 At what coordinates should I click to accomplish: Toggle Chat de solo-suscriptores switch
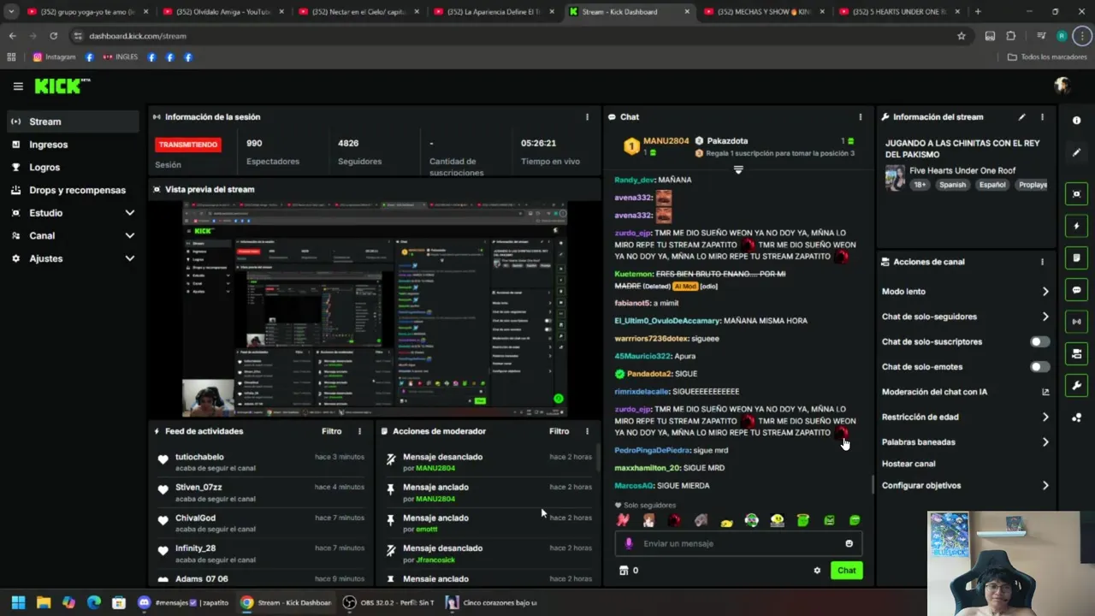coord(1039,341)
